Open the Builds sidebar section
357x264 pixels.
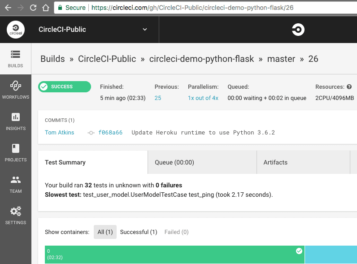point(16,59)
